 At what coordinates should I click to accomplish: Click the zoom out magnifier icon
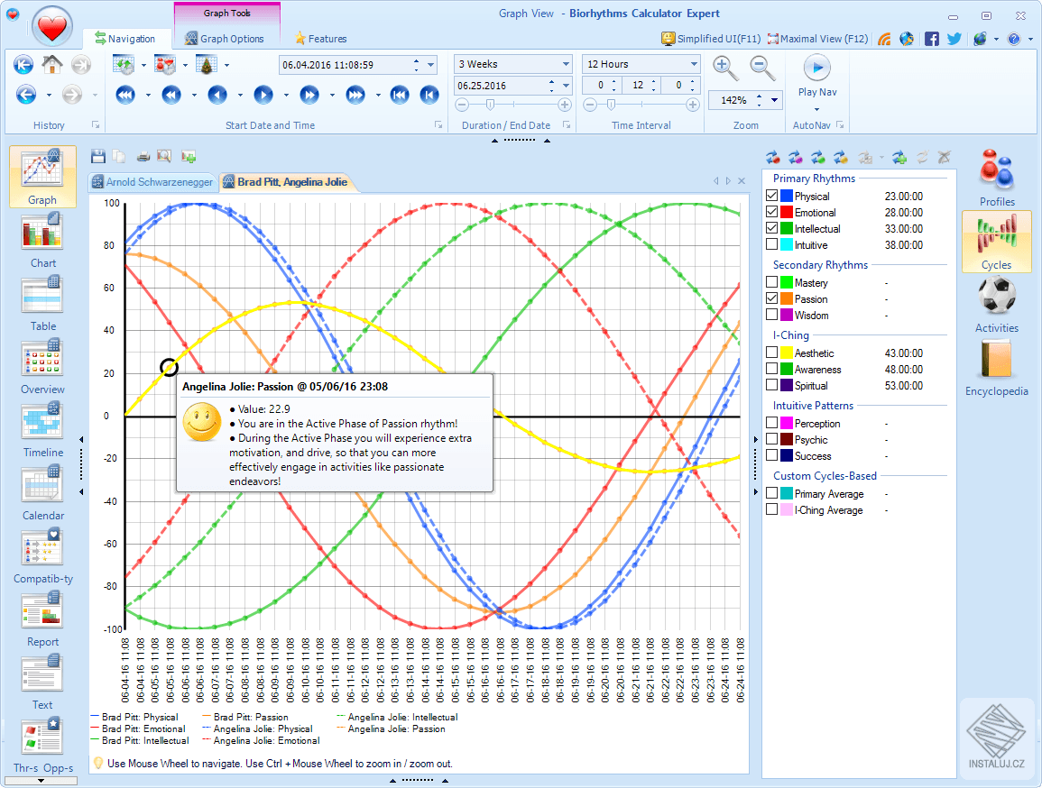click(762, 68)
